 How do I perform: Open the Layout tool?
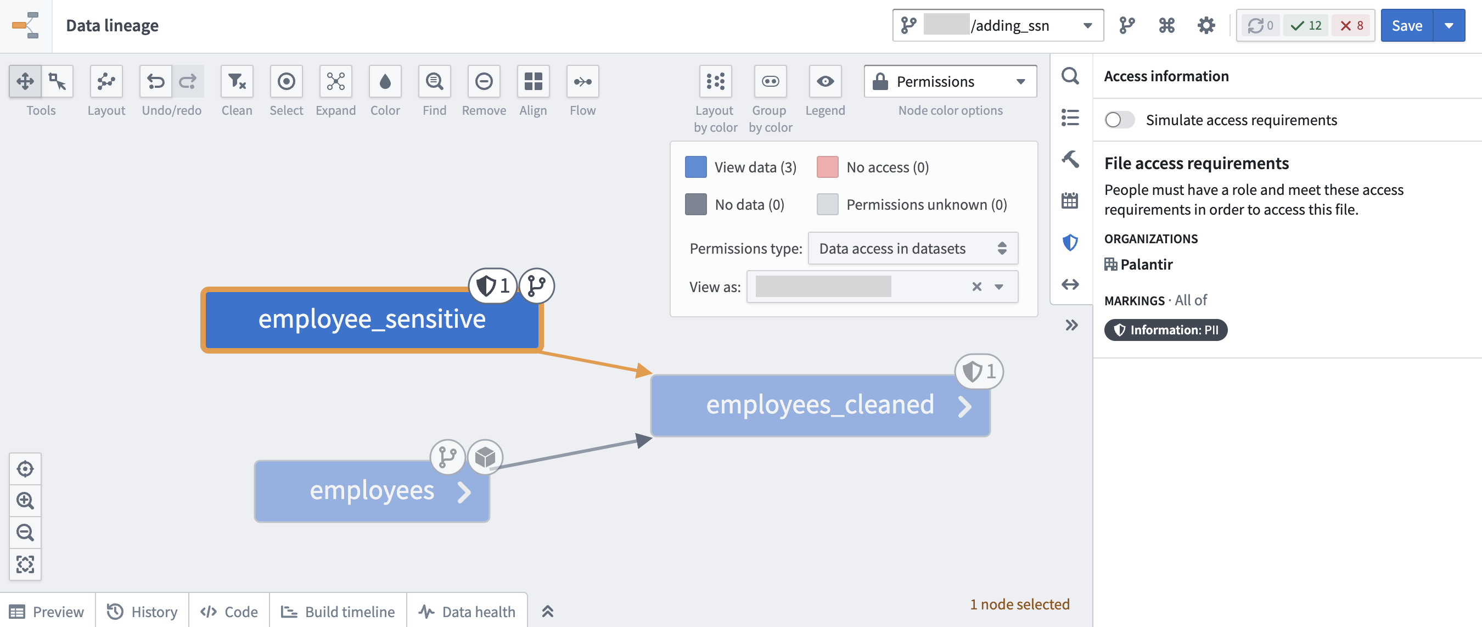(x=106, y=81)
